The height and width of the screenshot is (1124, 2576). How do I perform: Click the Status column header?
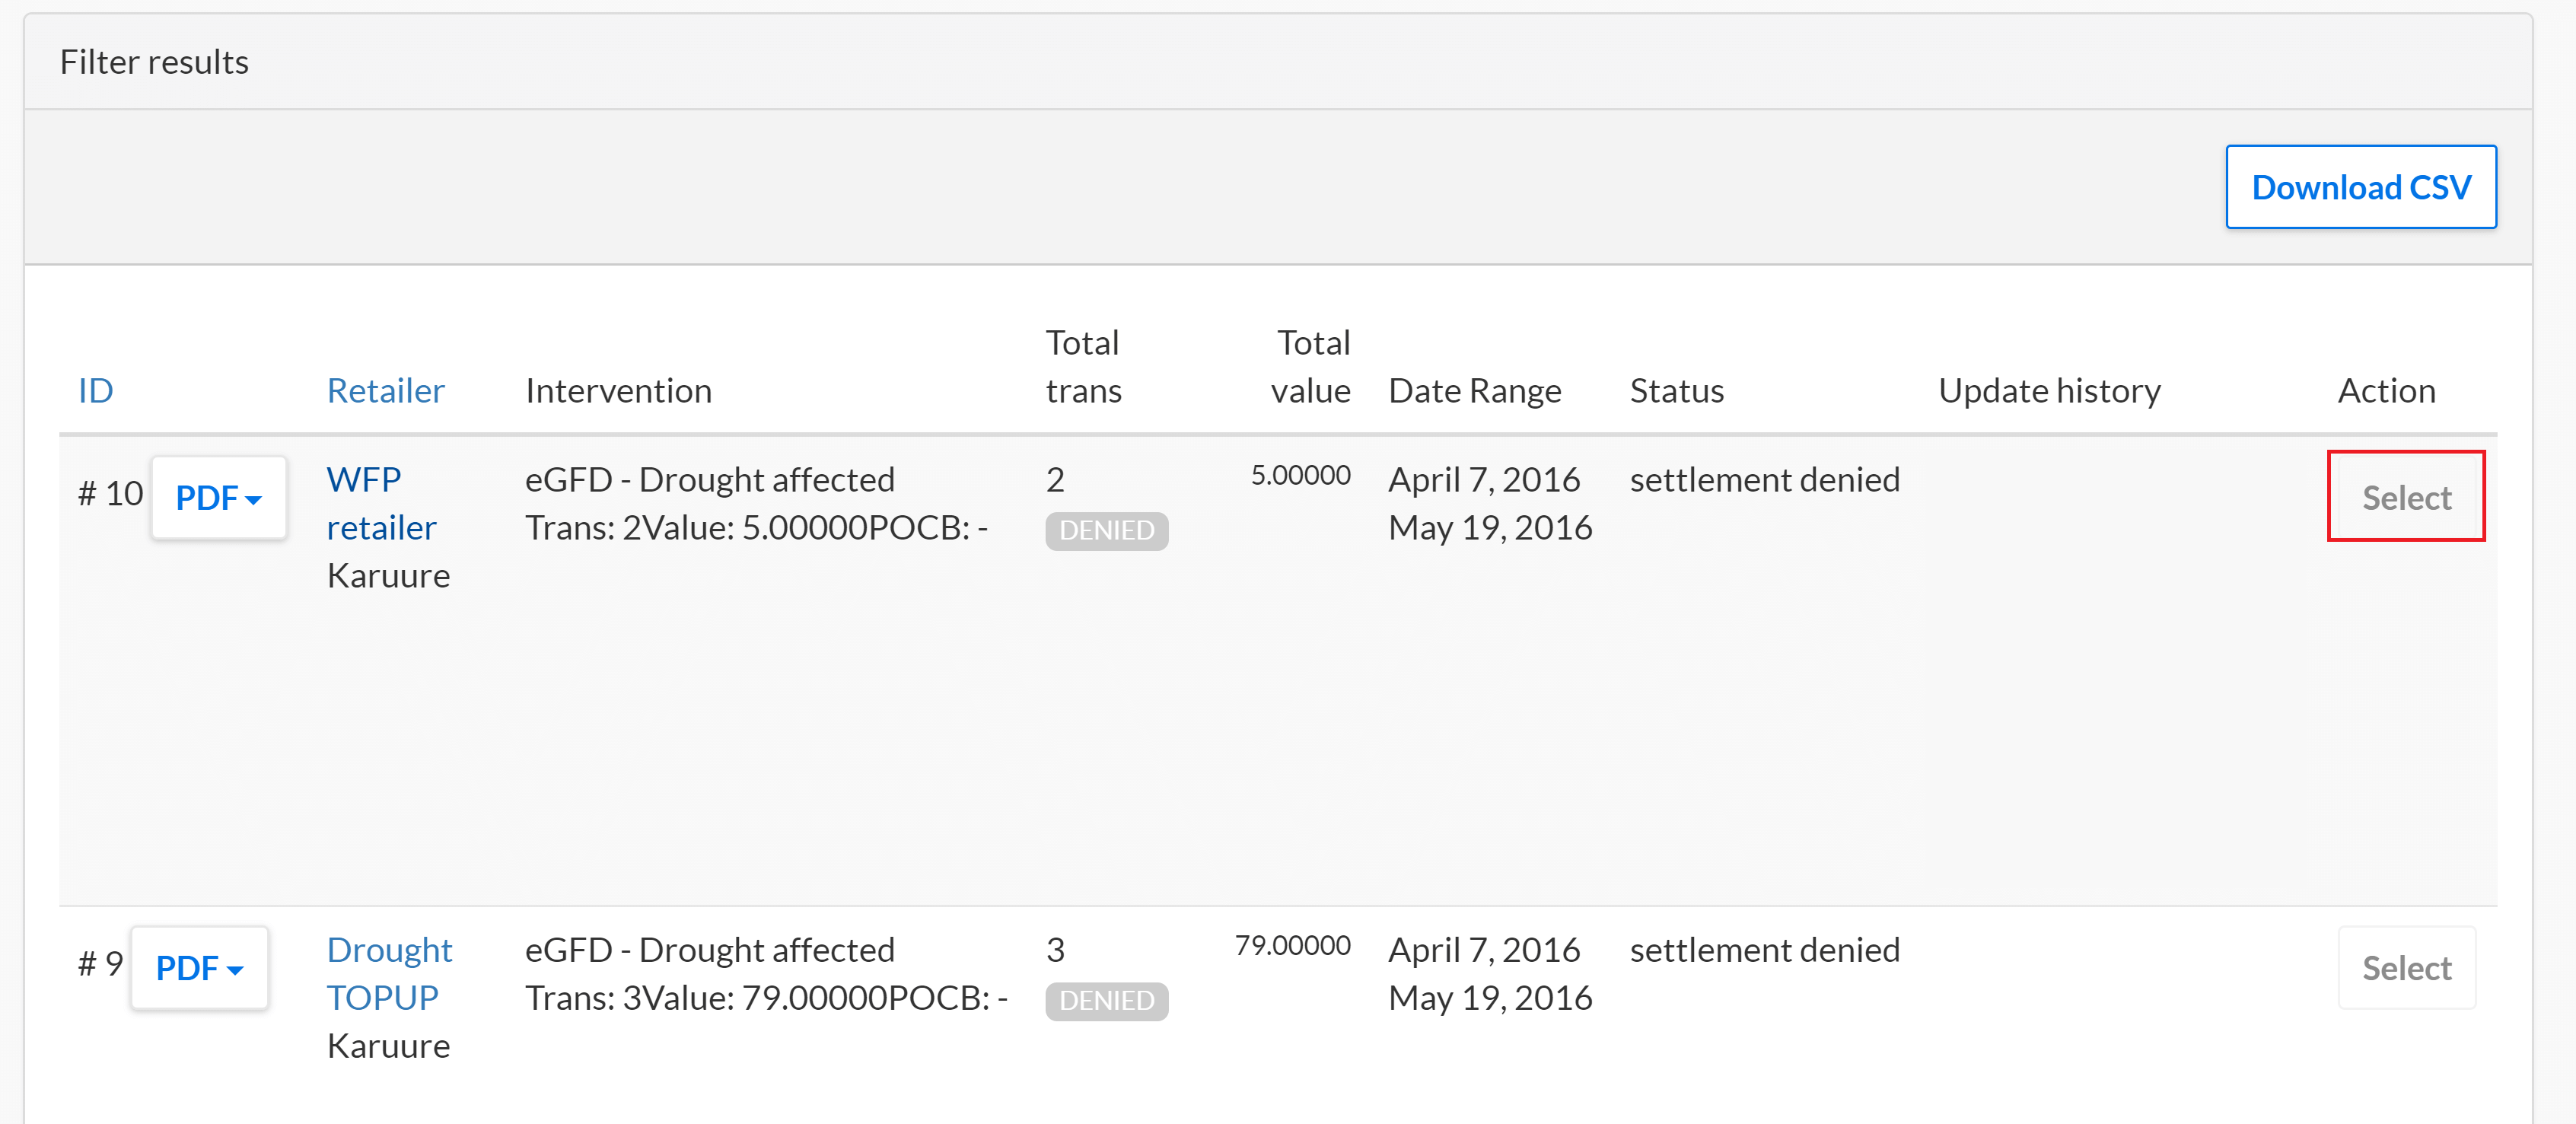[x=1676, y=390]
